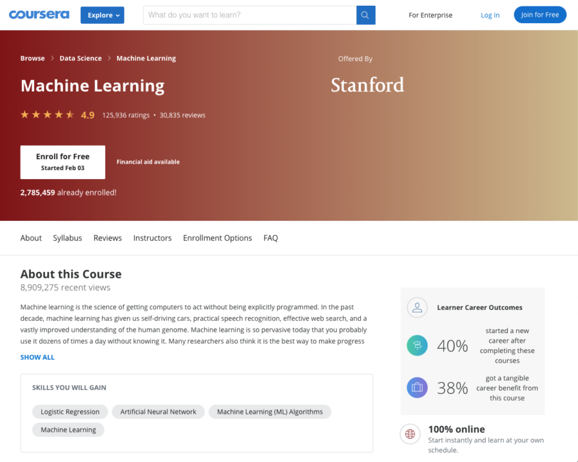Open the For Enterprise link
578x462 pixels.
430,15
